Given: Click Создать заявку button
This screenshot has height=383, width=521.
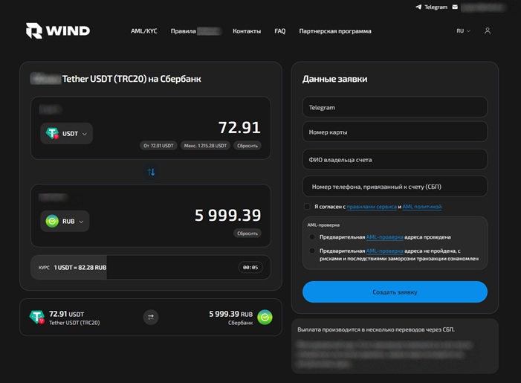Looking at the screenshot, I should pos(395,292).
